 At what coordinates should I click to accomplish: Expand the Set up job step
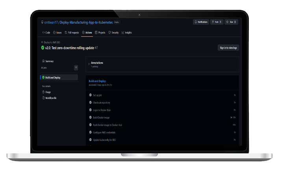[x=162, y=95]
